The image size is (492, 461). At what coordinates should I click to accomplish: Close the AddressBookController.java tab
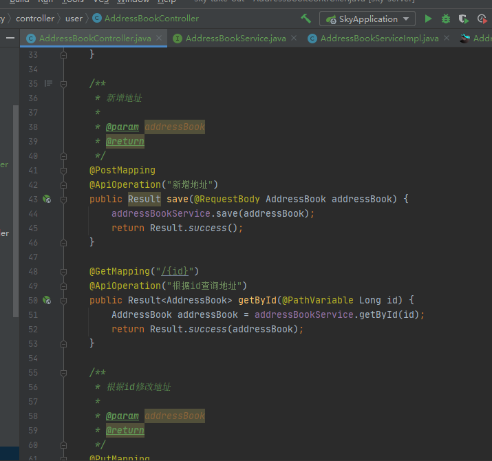[159, 38]
